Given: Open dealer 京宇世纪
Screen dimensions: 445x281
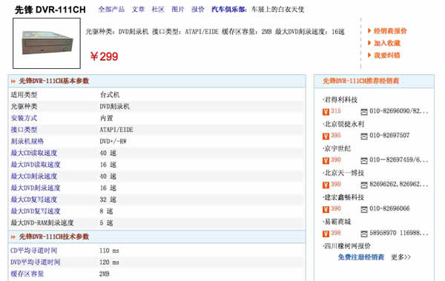Looking at the screenshot, I should (x=337, y=148).
